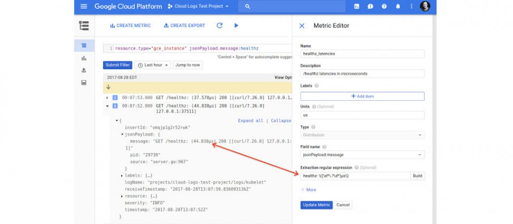Image resolution: width=513 pixels, height=224 pixels.
Task: Open the notifications bell
Action: 398,6
